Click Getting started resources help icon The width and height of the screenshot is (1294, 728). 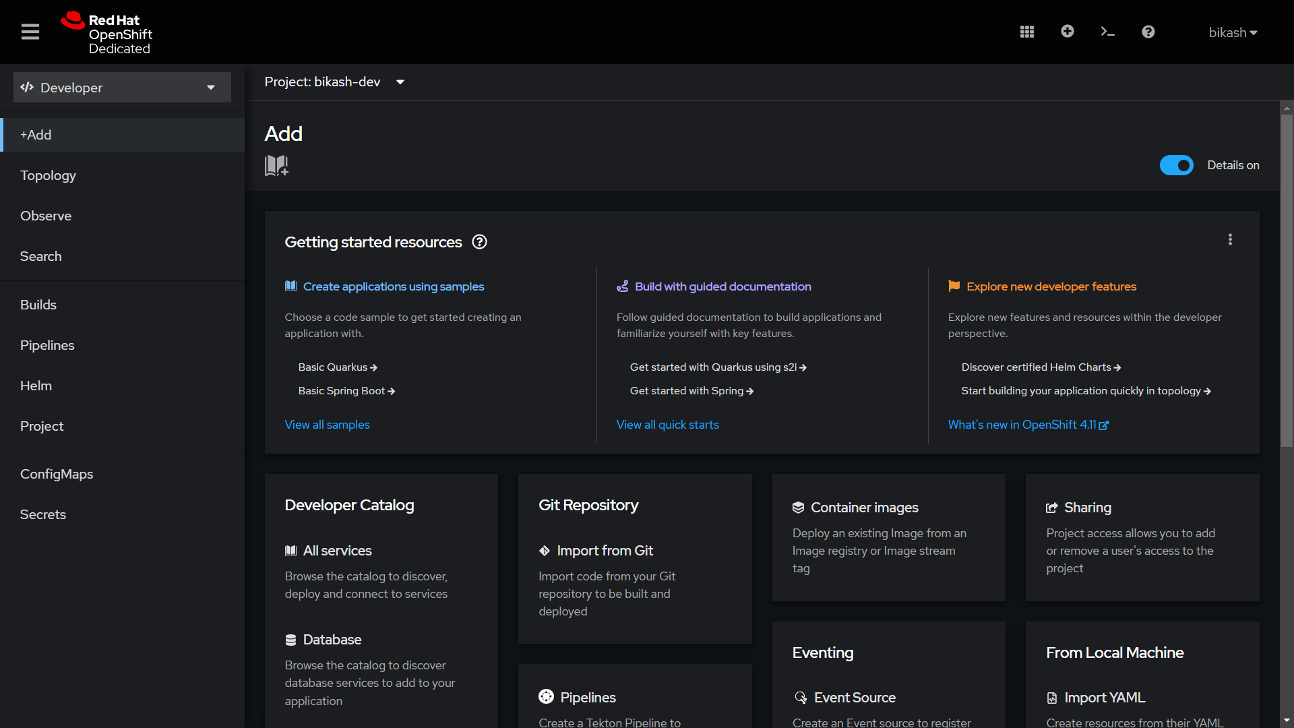pyautogui.click(x=480, y=242)
